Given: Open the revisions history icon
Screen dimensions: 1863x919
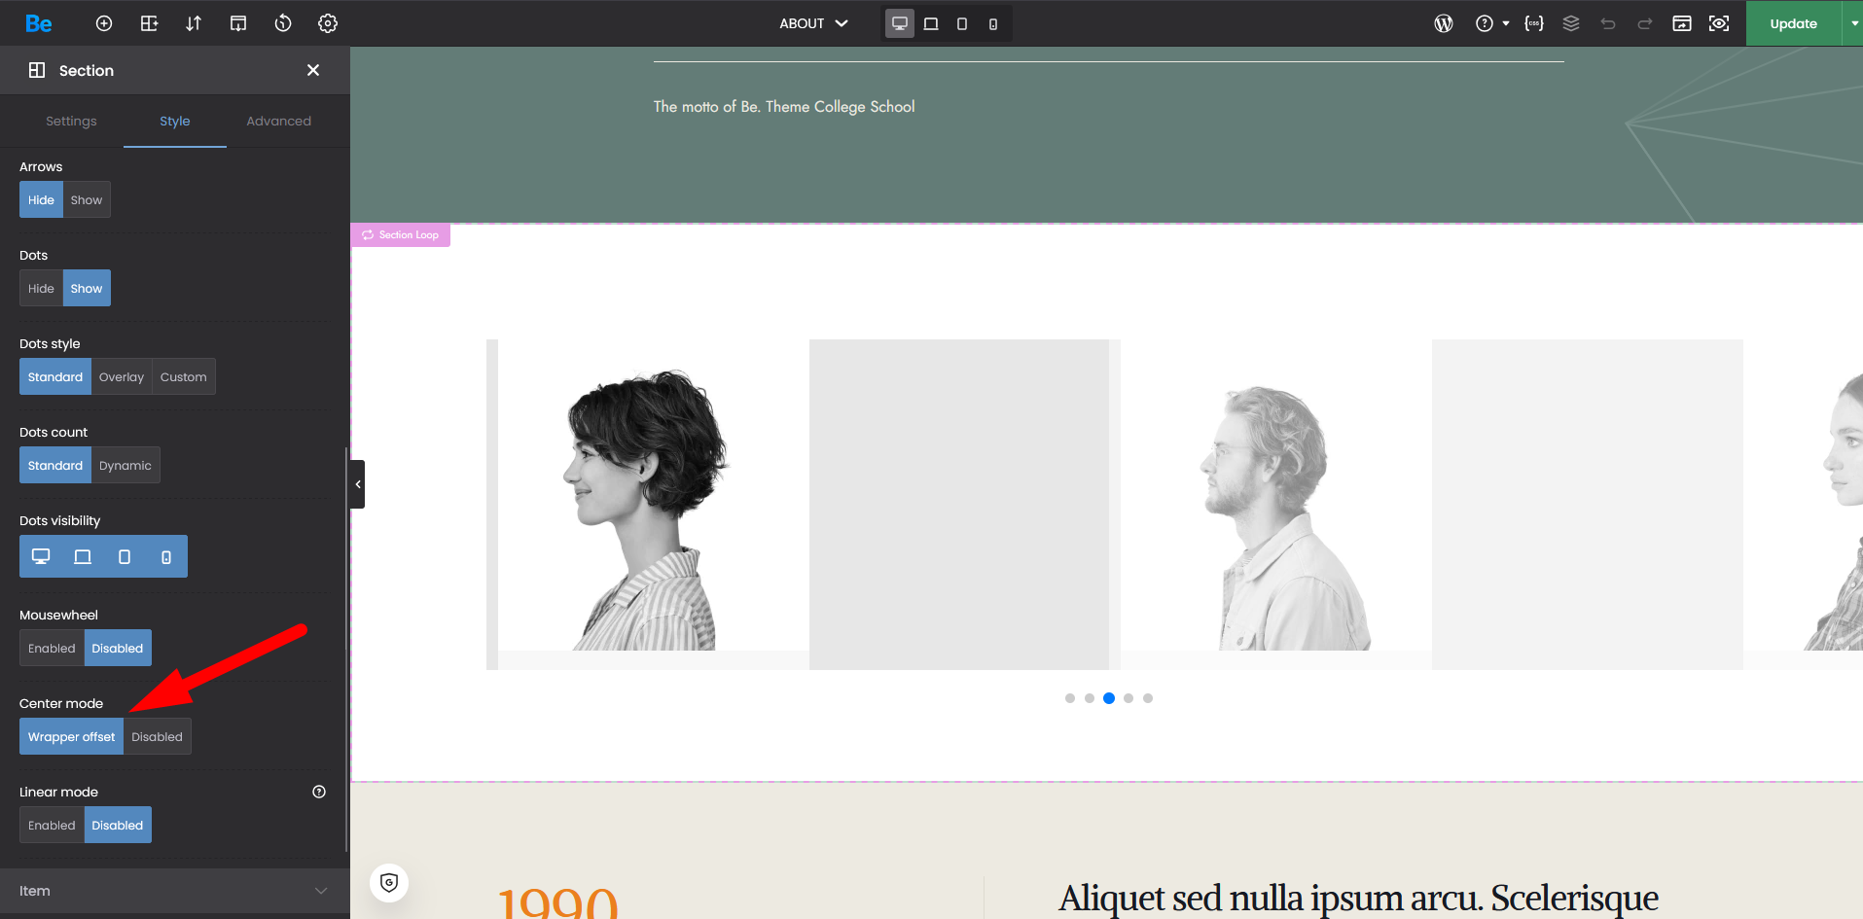Looking at the screenshot, I should pyautogui.click(x=283, y=23).
